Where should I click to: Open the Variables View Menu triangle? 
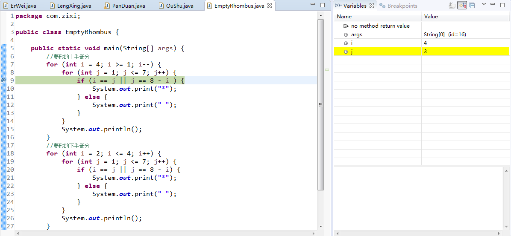click(484, 4)
